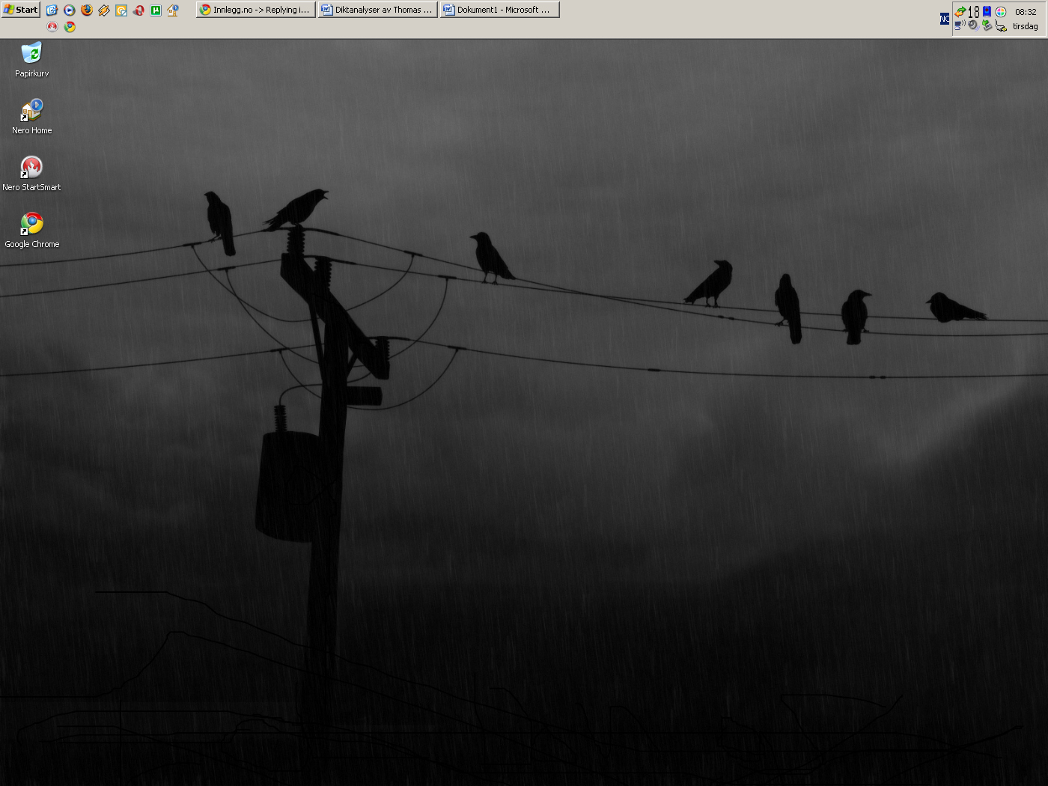Click blue device tray icon

coord(987,12)
